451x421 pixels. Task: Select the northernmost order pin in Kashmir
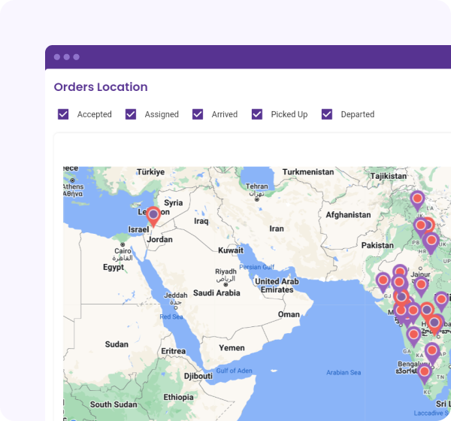(x=417, y=200)
